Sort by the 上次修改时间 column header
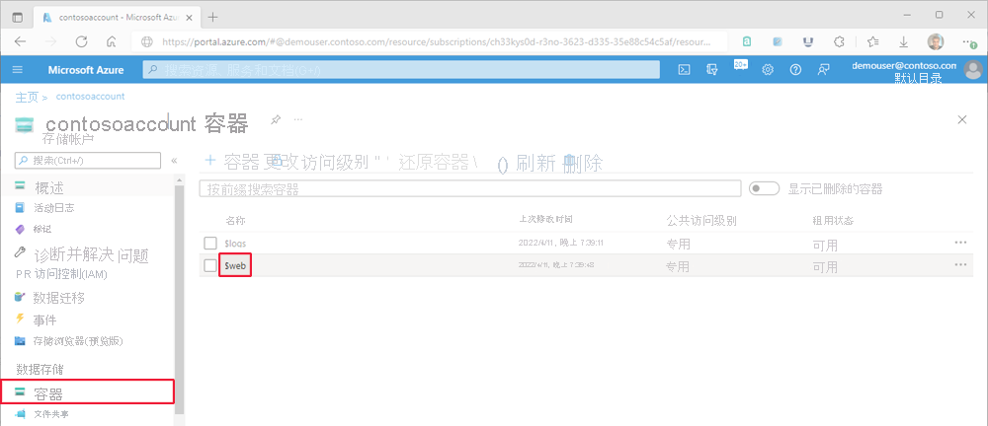This screenshot has height=426, width=988. click(x=545, y=219)
